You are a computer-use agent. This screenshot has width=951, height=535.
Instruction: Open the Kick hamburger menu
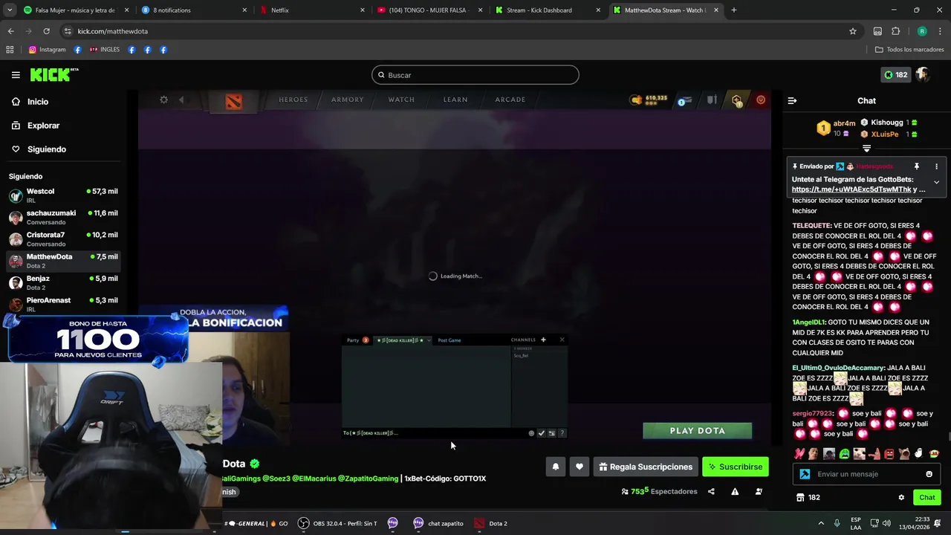tap(16, 75)
